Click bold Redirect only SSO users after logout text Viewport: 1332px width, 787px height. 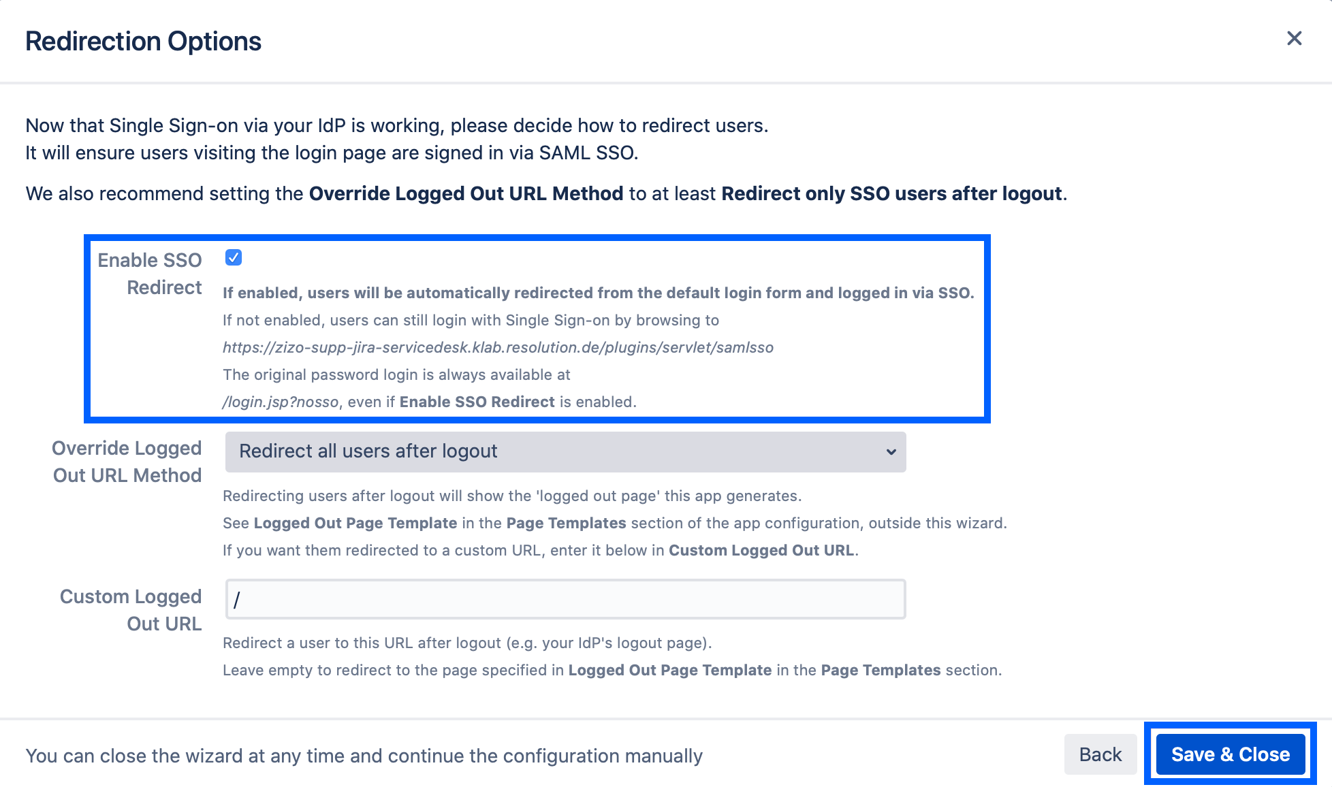click(x=891, y=194)
